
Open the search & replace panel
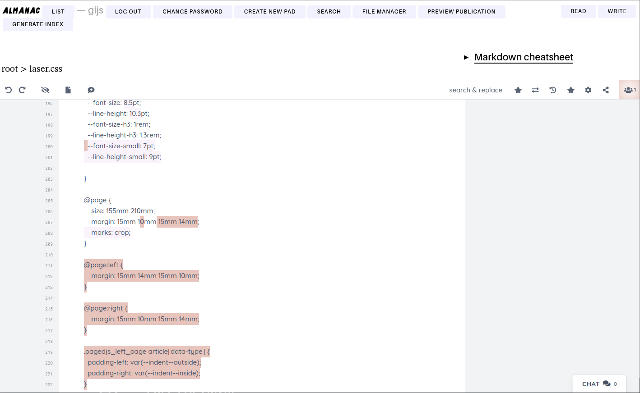475,90
